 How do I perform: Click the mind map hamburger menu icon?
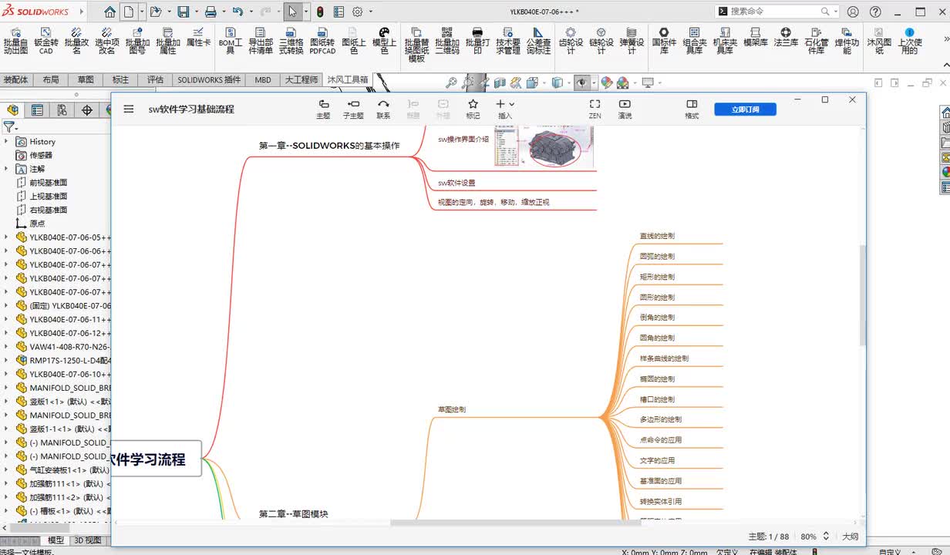click(x=129, y=109)
